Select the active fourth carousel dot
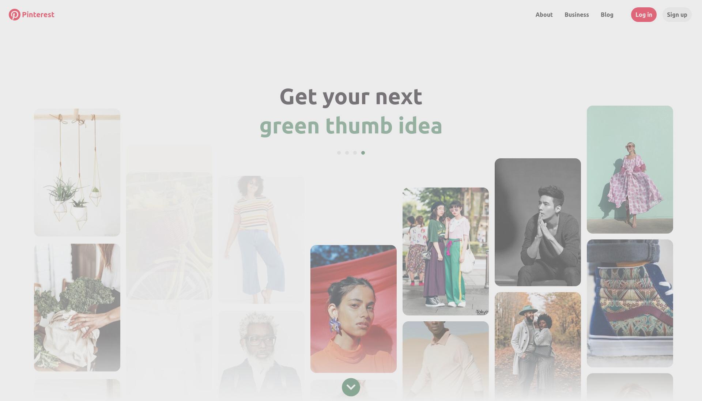The height and width of the screenshot is (401, 702). [363, 153]
